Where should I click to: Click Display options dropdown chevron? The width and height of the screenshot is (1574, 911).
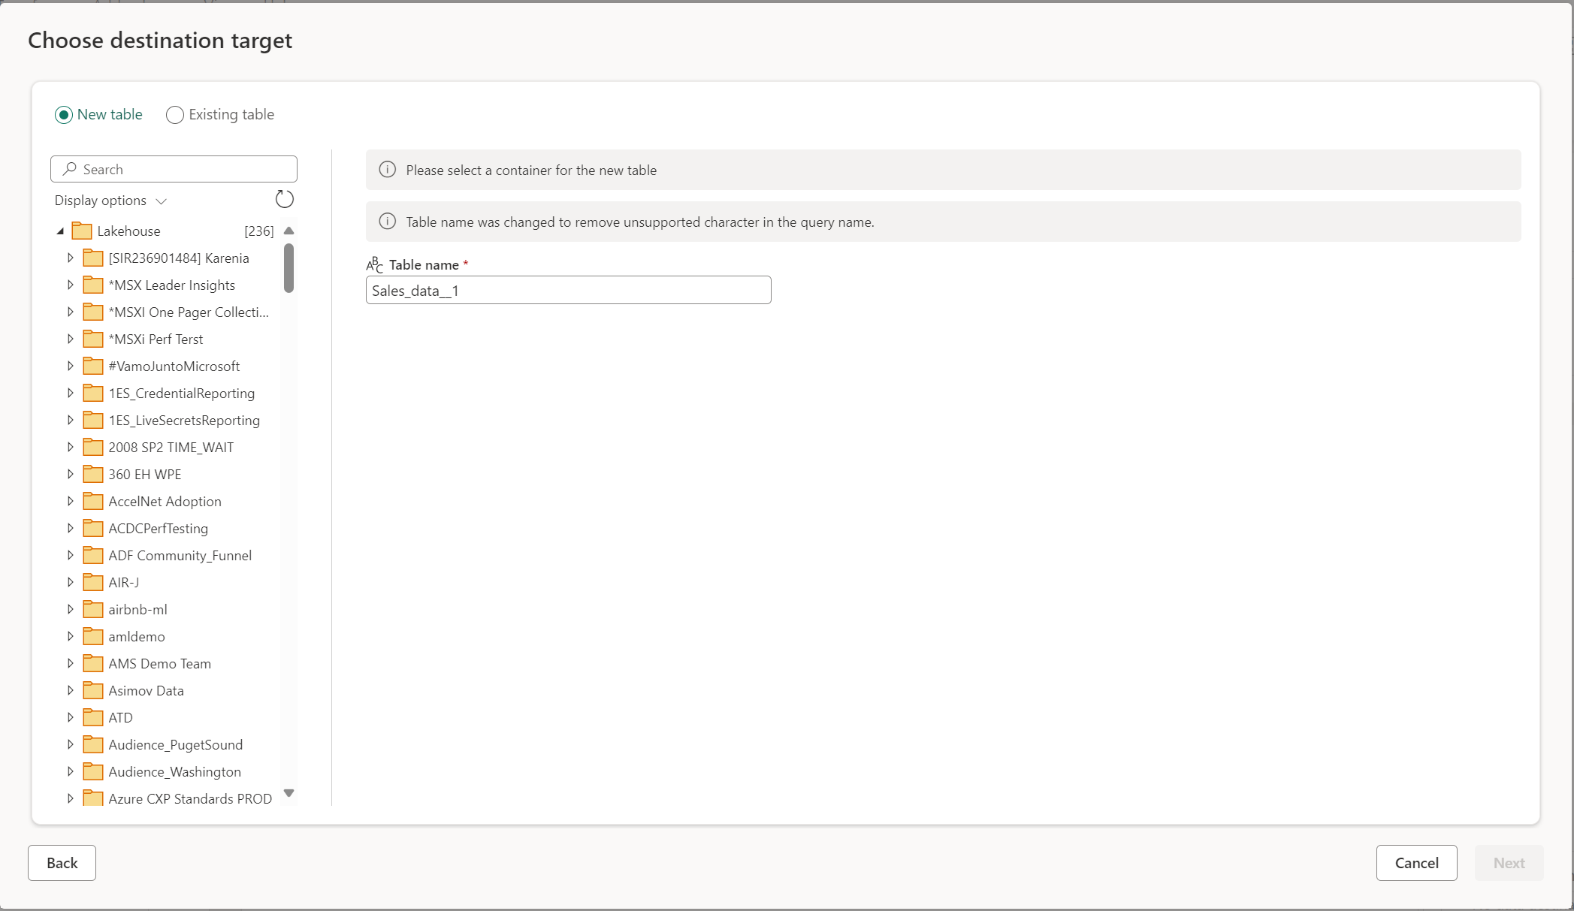coord(161,201)
